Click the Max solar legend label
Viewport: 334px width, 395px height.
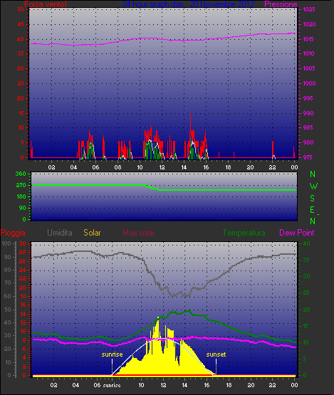click(x=139, y=233)
